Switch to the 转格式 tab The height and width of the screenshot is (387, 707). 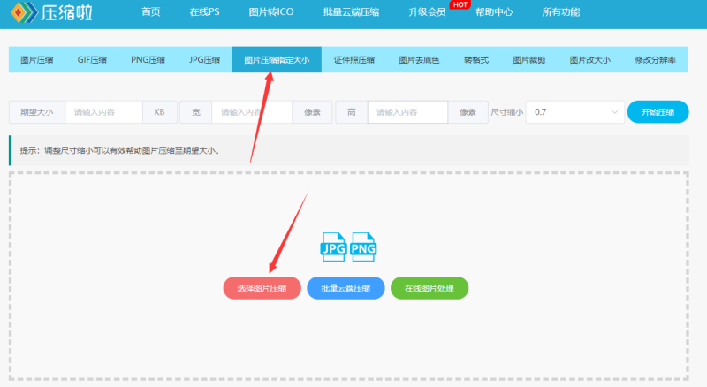(476, 59)
